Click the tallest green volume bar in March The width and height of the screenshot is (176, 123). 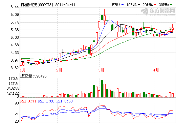coord(102,89)
